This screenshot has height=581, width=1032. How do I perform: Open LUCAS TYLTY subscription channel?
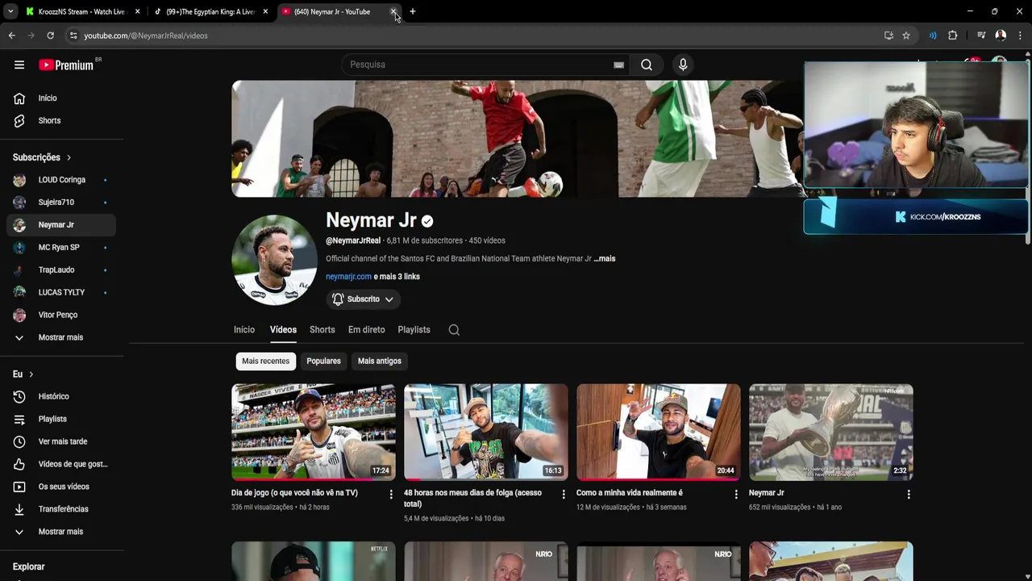tap(61, 293)
